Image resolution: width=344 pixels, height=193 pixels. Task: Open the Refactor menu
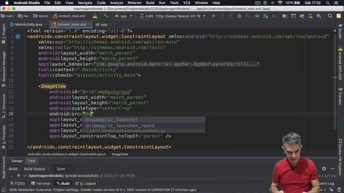134,3
